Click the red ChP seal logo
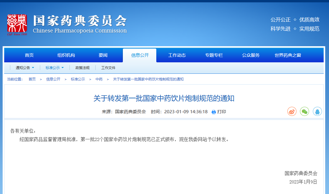 pyautogui.click(x=17, y=25)
